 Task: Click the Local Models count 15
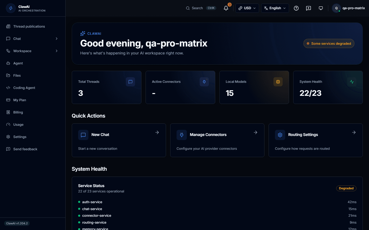(x=230, y=93)
